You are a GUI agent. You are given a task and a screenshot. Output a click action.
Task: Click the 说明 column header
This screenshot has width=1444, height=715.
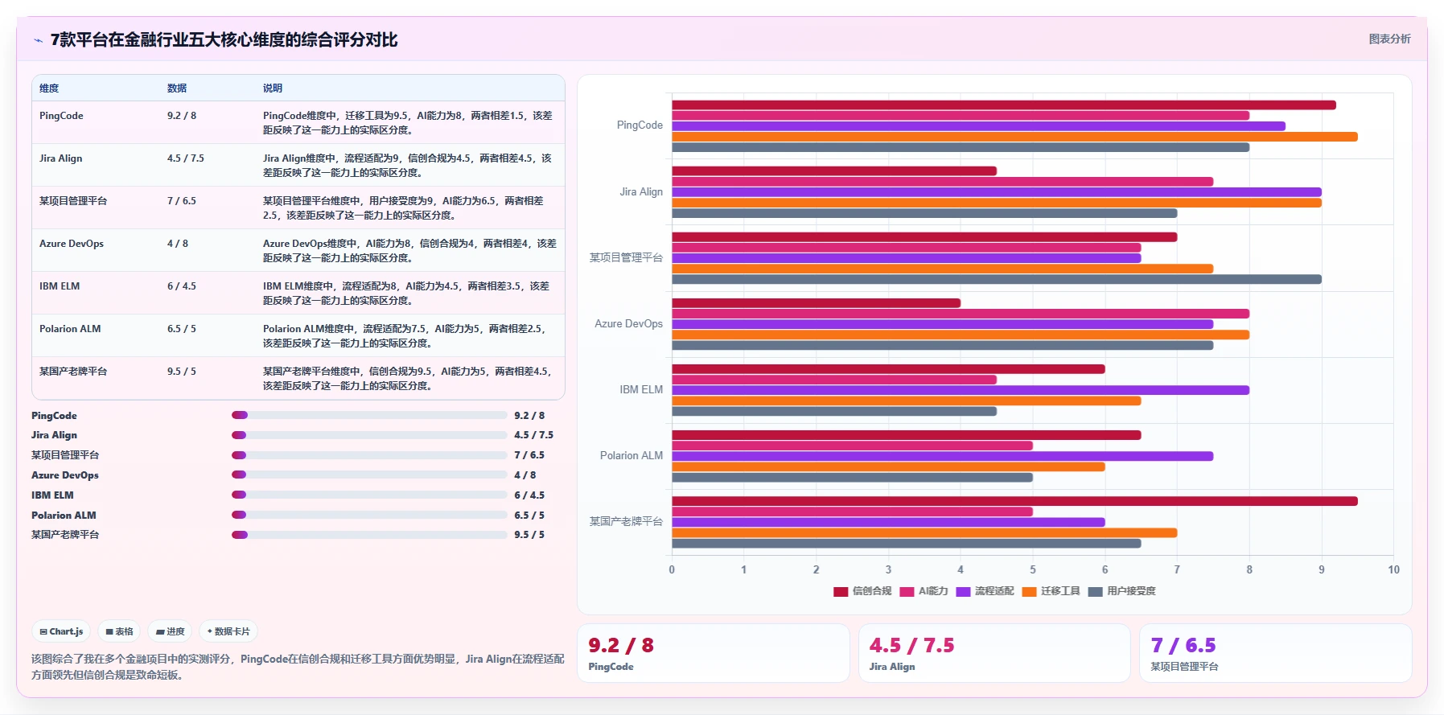[273, 88]
